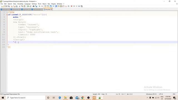
Task: Open the Language menu
Action: pos(27,4)
